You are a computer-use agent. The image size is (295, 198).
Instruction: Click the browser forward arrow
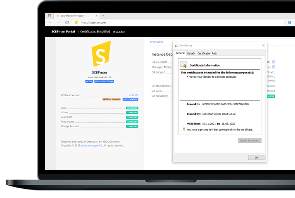tap(58, 22)
